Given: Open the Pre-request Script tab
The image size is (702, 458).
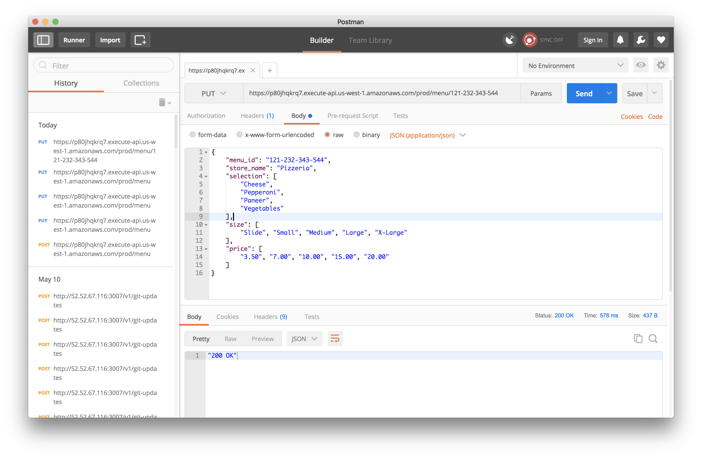Looking at the screenshot, I should tap(353, 116).
